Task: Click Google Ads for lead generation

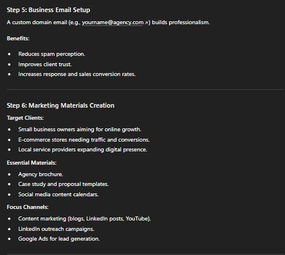Action: pos(59,239)
